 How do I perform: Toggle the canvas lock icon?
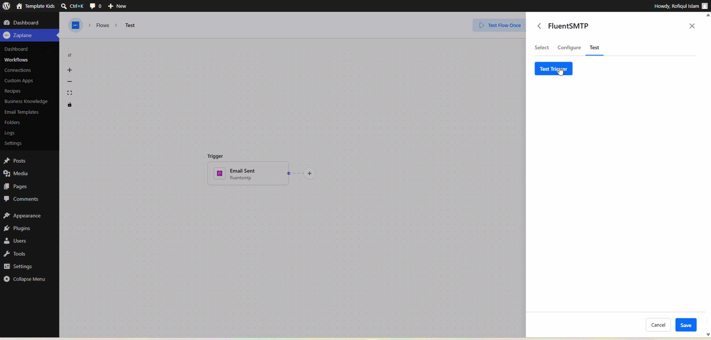tap(69, 104)
